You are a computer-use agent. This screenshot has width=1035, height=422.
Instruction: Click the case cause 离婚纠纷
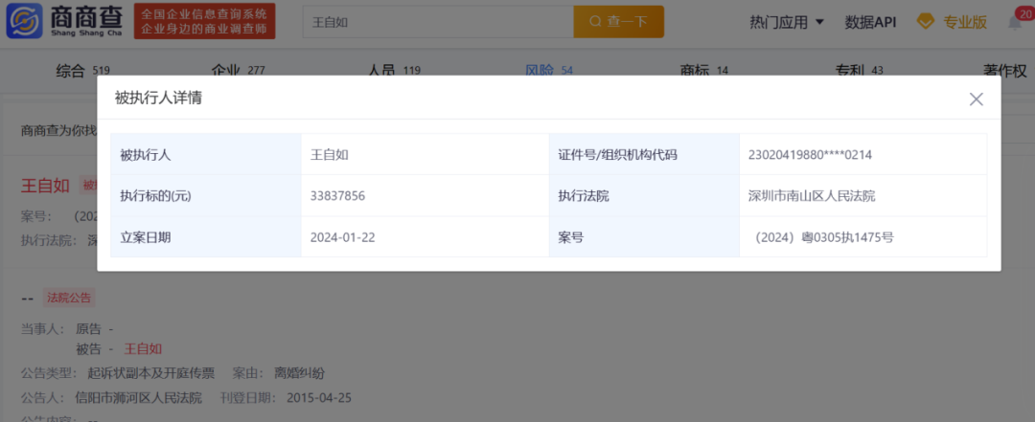point(299,373)
